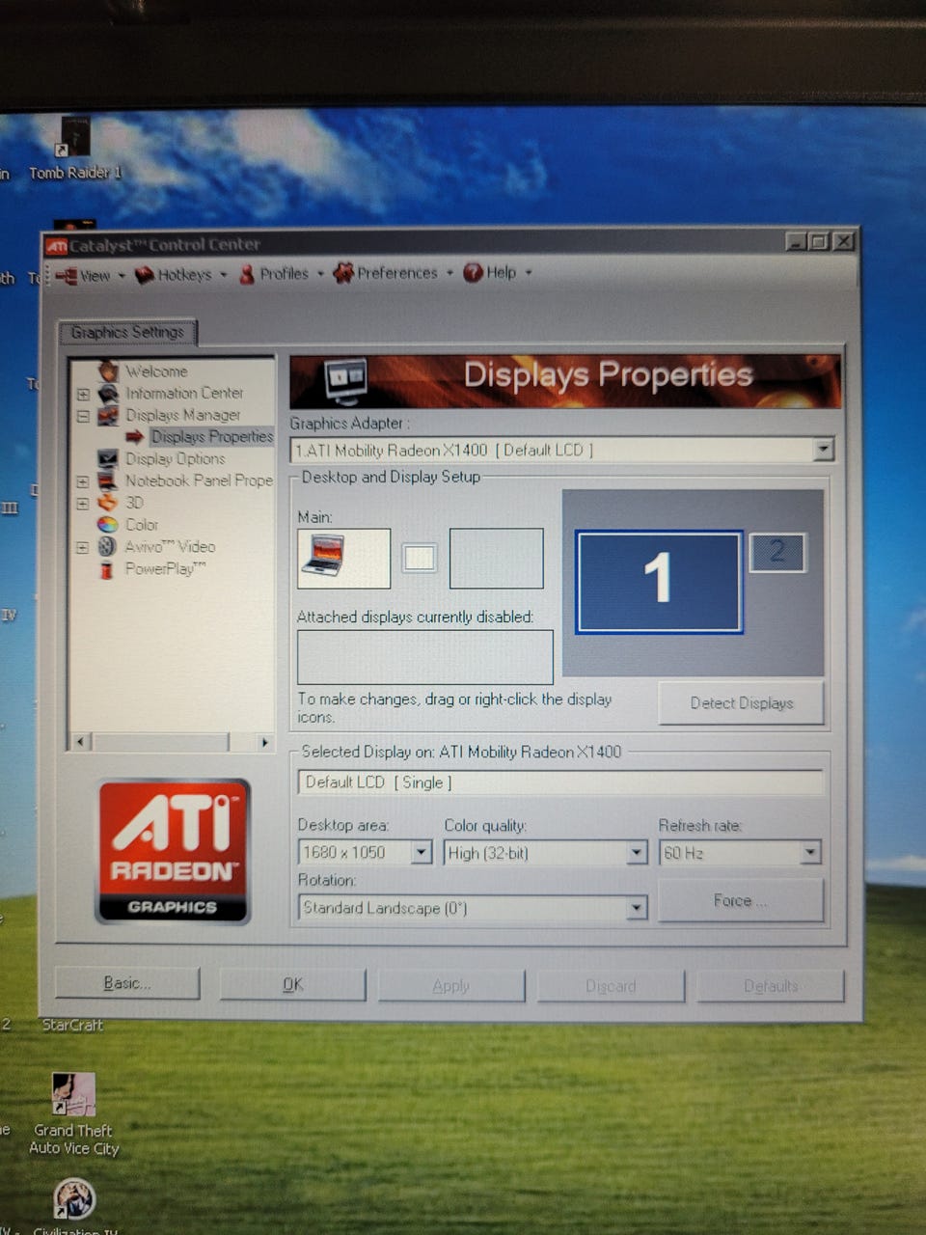Open the Refresh rate dropdown
The image size is (926, 1235).
pyautogui.click(x=810, y=852)
